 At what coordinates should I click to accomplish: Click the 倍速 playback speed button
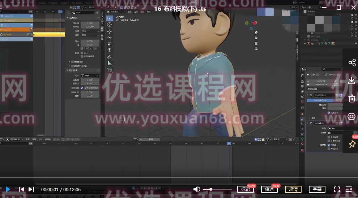(x=269, y=189)
